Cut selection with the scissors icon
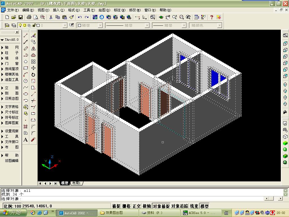The image size is (289, 217). pos(51,17)
